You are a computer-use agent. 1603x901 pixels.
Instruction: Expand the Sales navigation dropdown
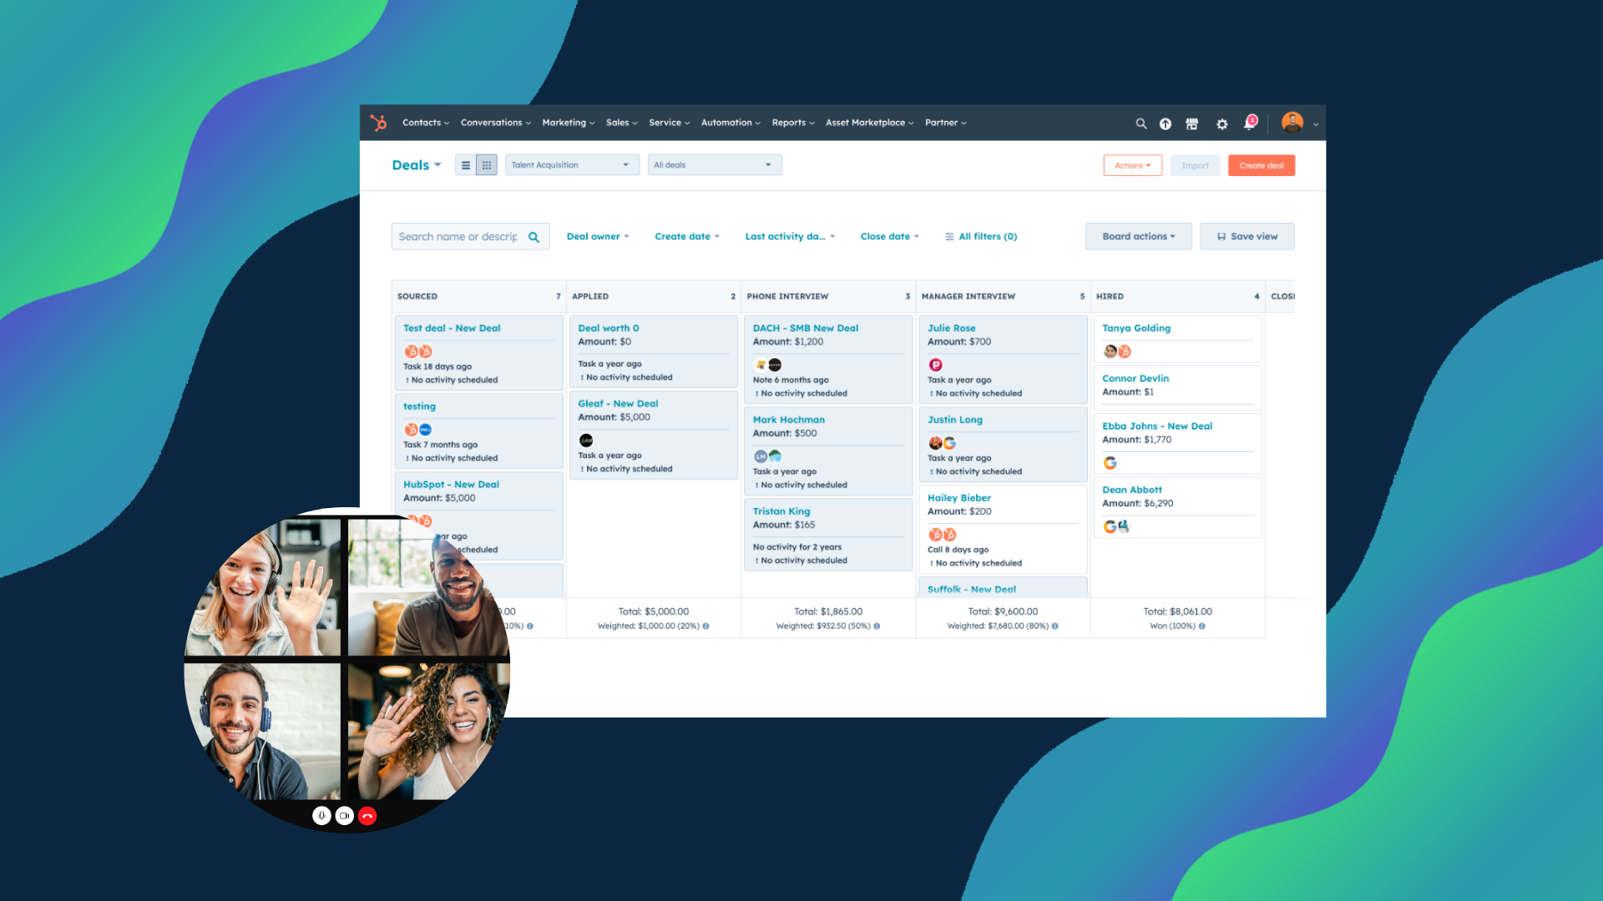point(621,122)
